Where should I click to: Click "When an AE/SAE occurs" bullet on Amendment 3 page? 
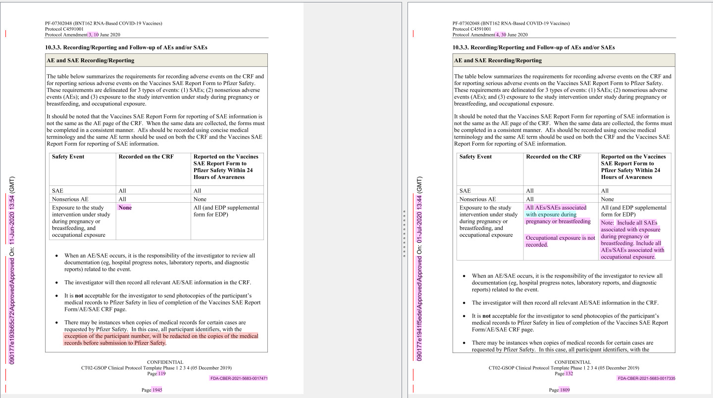click(x=160, y=263)
